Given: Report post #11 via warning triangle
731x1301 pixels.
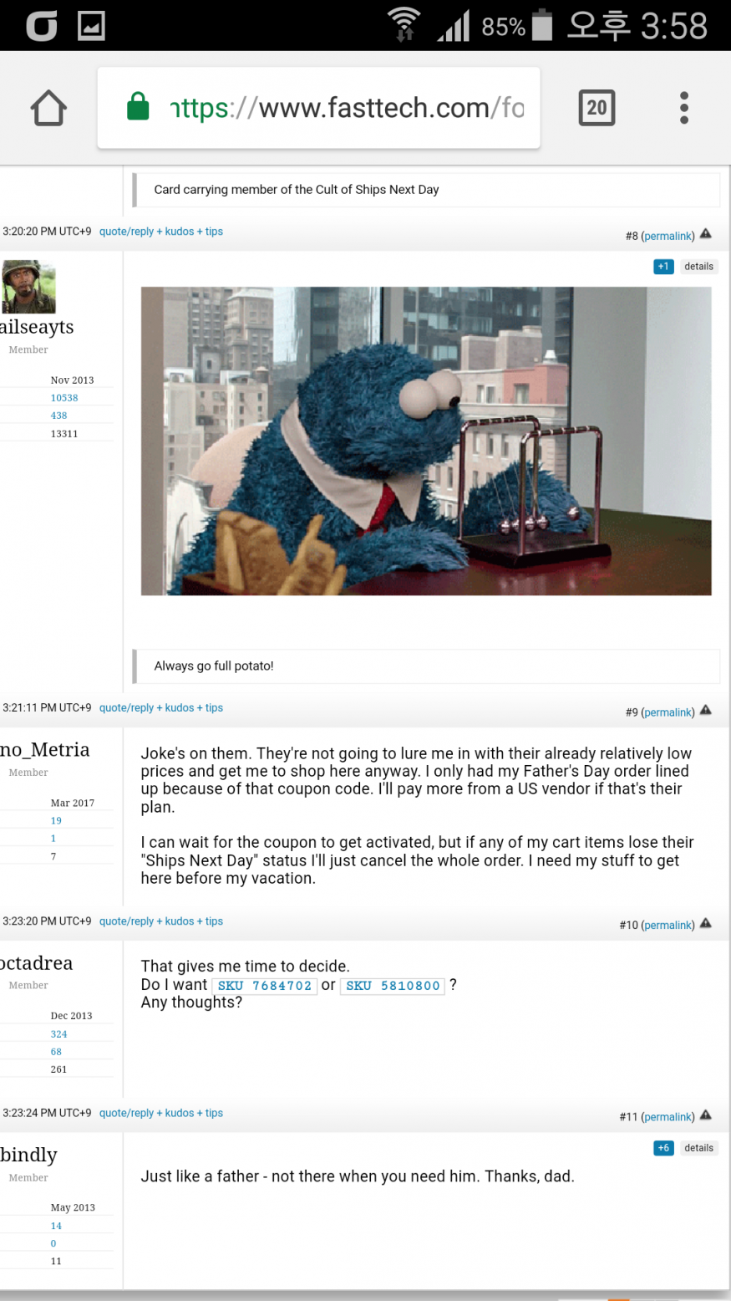Looking at the screenshot, I should click(x=706, y=1115).
